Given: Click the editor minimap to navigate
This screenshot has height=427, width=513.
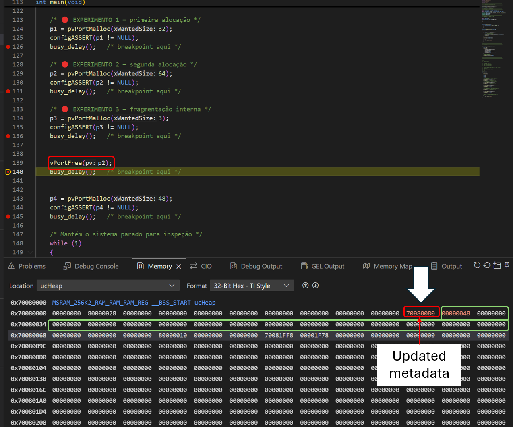Looking at the screenshot, I should (493, 48).
